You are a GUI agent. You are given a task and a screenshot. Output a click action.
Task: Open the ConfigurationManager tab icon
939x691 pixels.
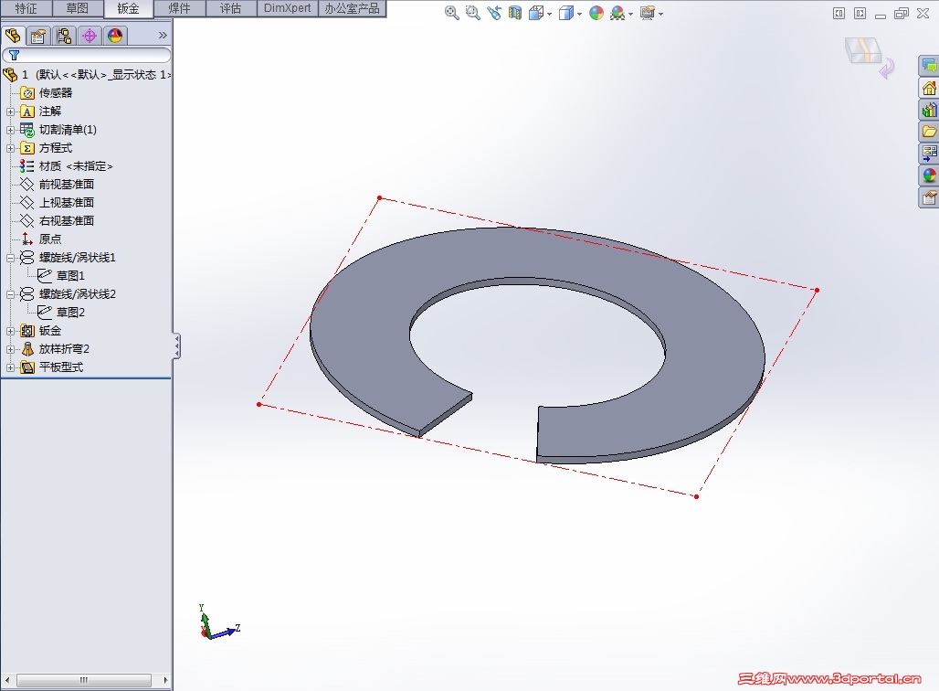(x=64, y=36)
